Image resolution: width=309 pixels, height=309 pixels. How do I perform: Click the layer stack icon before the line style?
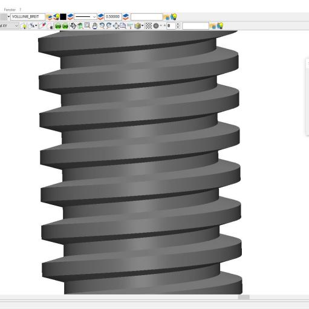(x=70, y=17)
